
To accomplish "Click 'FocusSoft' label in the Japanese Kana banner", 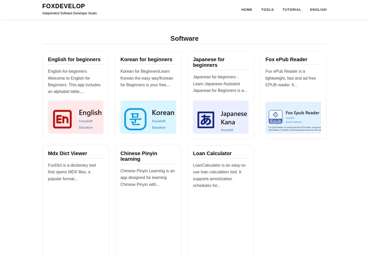I will [x=227, y=130].
